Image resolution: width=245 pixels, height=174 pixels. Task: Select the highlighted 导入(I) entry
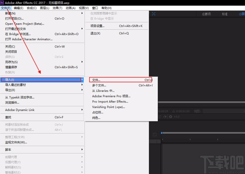(42, 80)
